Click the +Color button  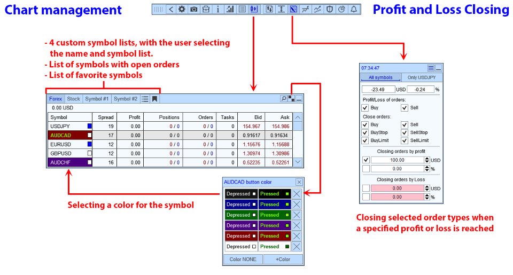coord(283,260)
